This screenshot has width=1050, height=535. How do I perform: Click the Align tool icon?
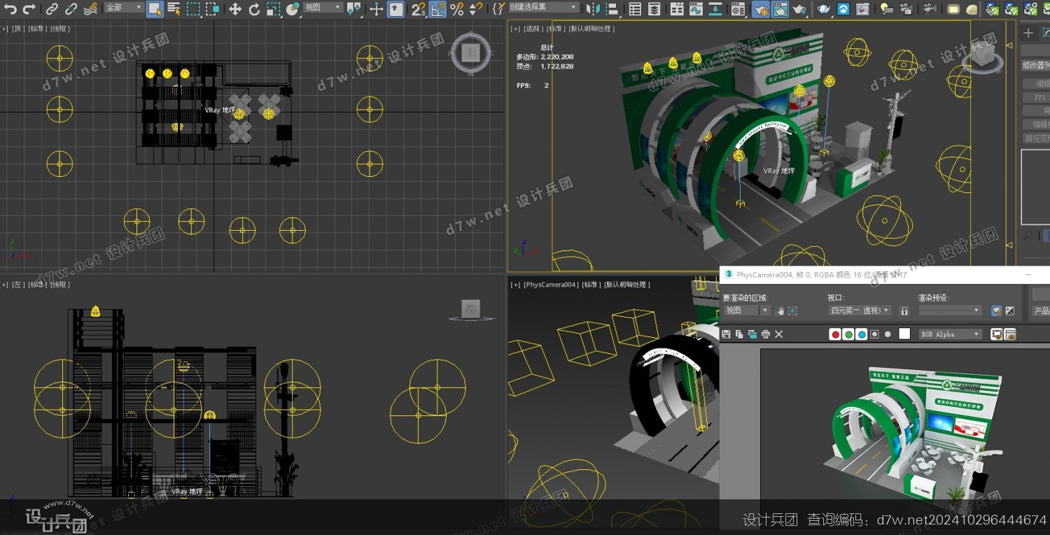(612, 9)
